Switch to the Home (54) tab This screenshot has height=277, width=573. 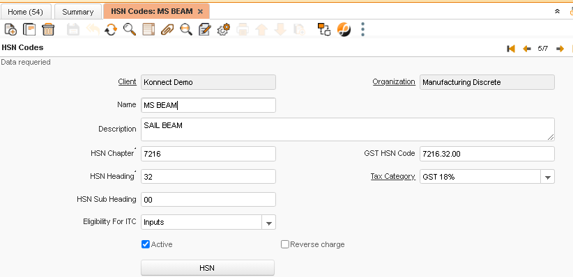coord(25,12)
